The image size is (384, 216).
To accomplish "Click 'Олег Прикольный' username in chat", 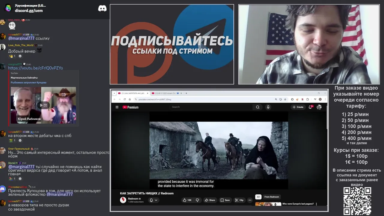I will [19, 149].
